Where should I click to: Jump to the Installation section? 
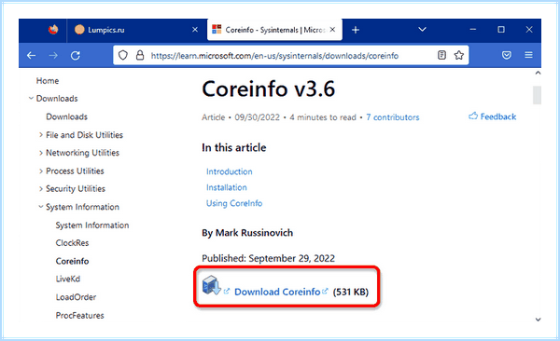pyautogui.click(x=227, y=187)
